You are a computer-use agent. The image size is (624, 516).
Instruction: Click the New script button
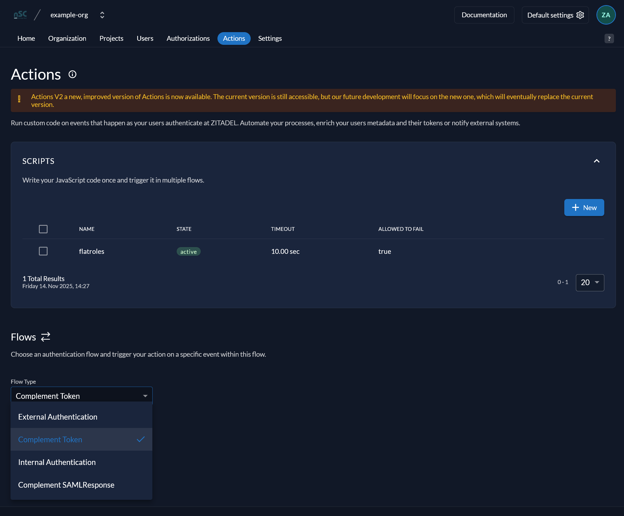[584, 208]
